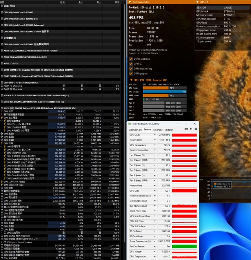This screenshot has height=260, width=251.
Task: Open the GPU-Z hamburger menu
Action: click(x=196, y=129)
